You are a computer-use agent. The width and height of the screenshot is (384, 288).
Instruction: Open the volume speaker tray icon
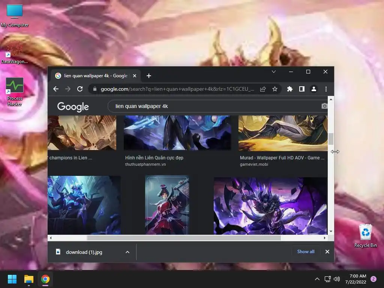pos(337,279)
